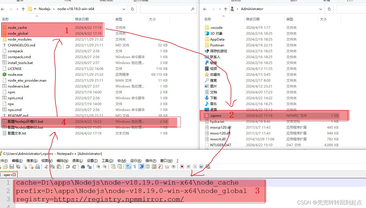Open Replace via the toolbar icon

tap(89, 167)
